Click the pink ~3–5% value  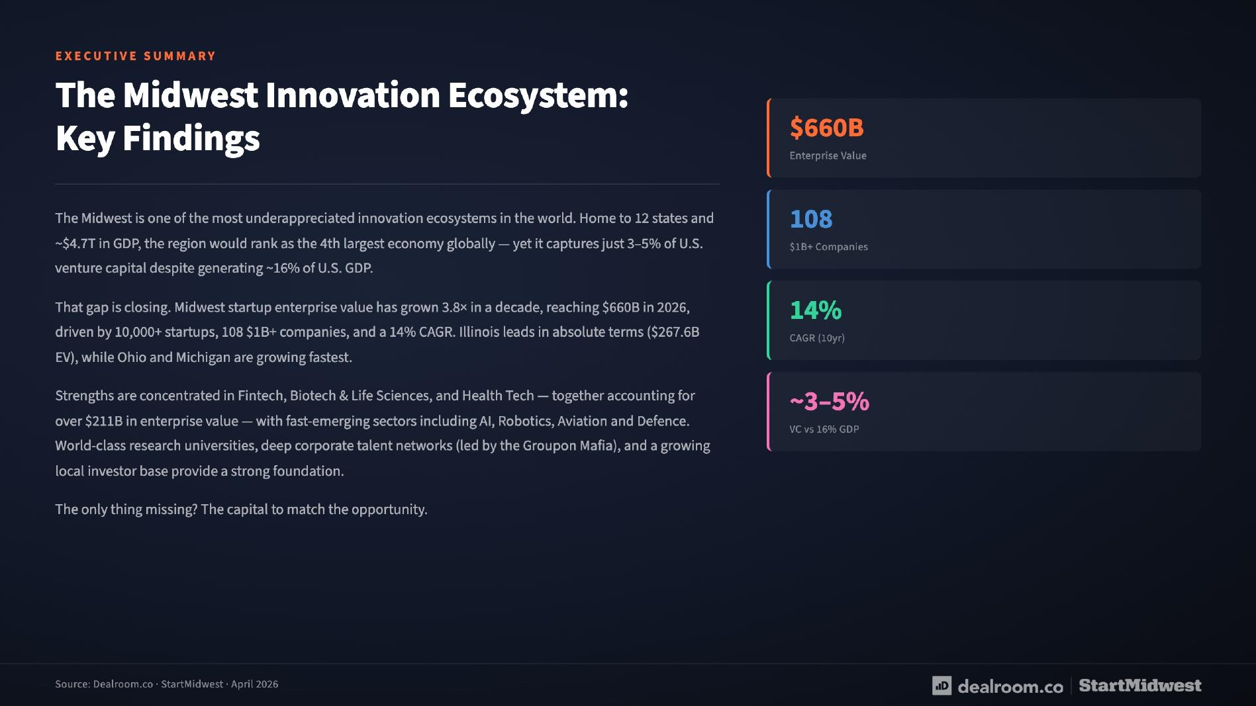click(x=829, y=402)
